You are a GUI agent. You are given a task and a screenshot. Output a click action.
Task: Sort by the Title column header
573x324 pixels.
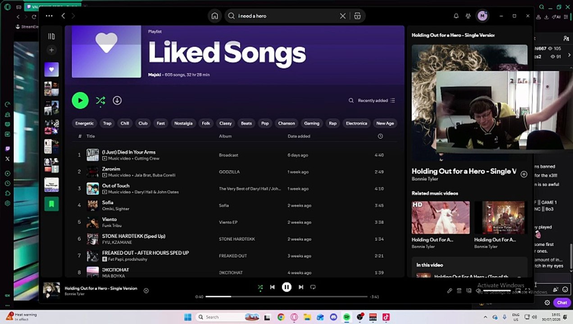coord(91,136)
